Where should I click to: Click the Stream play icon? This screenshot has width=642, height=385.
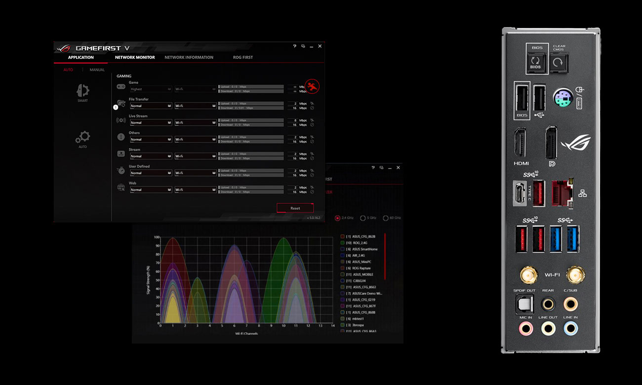pos(121,154)
